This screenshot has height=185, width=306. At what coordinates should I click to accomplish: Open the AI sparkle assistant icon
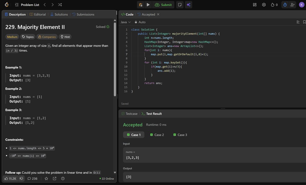click(189, 5)
